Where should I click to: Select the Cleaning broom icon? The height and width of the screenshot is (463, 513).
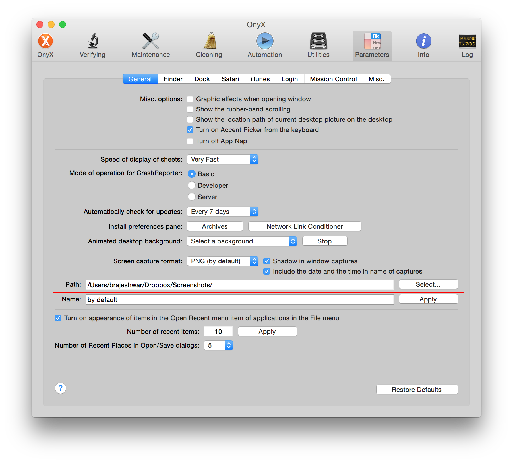pyautogui.click(x=209, y=42)
